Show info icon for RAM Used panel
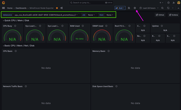The height and width of the screenshot is (110, 181). coord(83,26)
